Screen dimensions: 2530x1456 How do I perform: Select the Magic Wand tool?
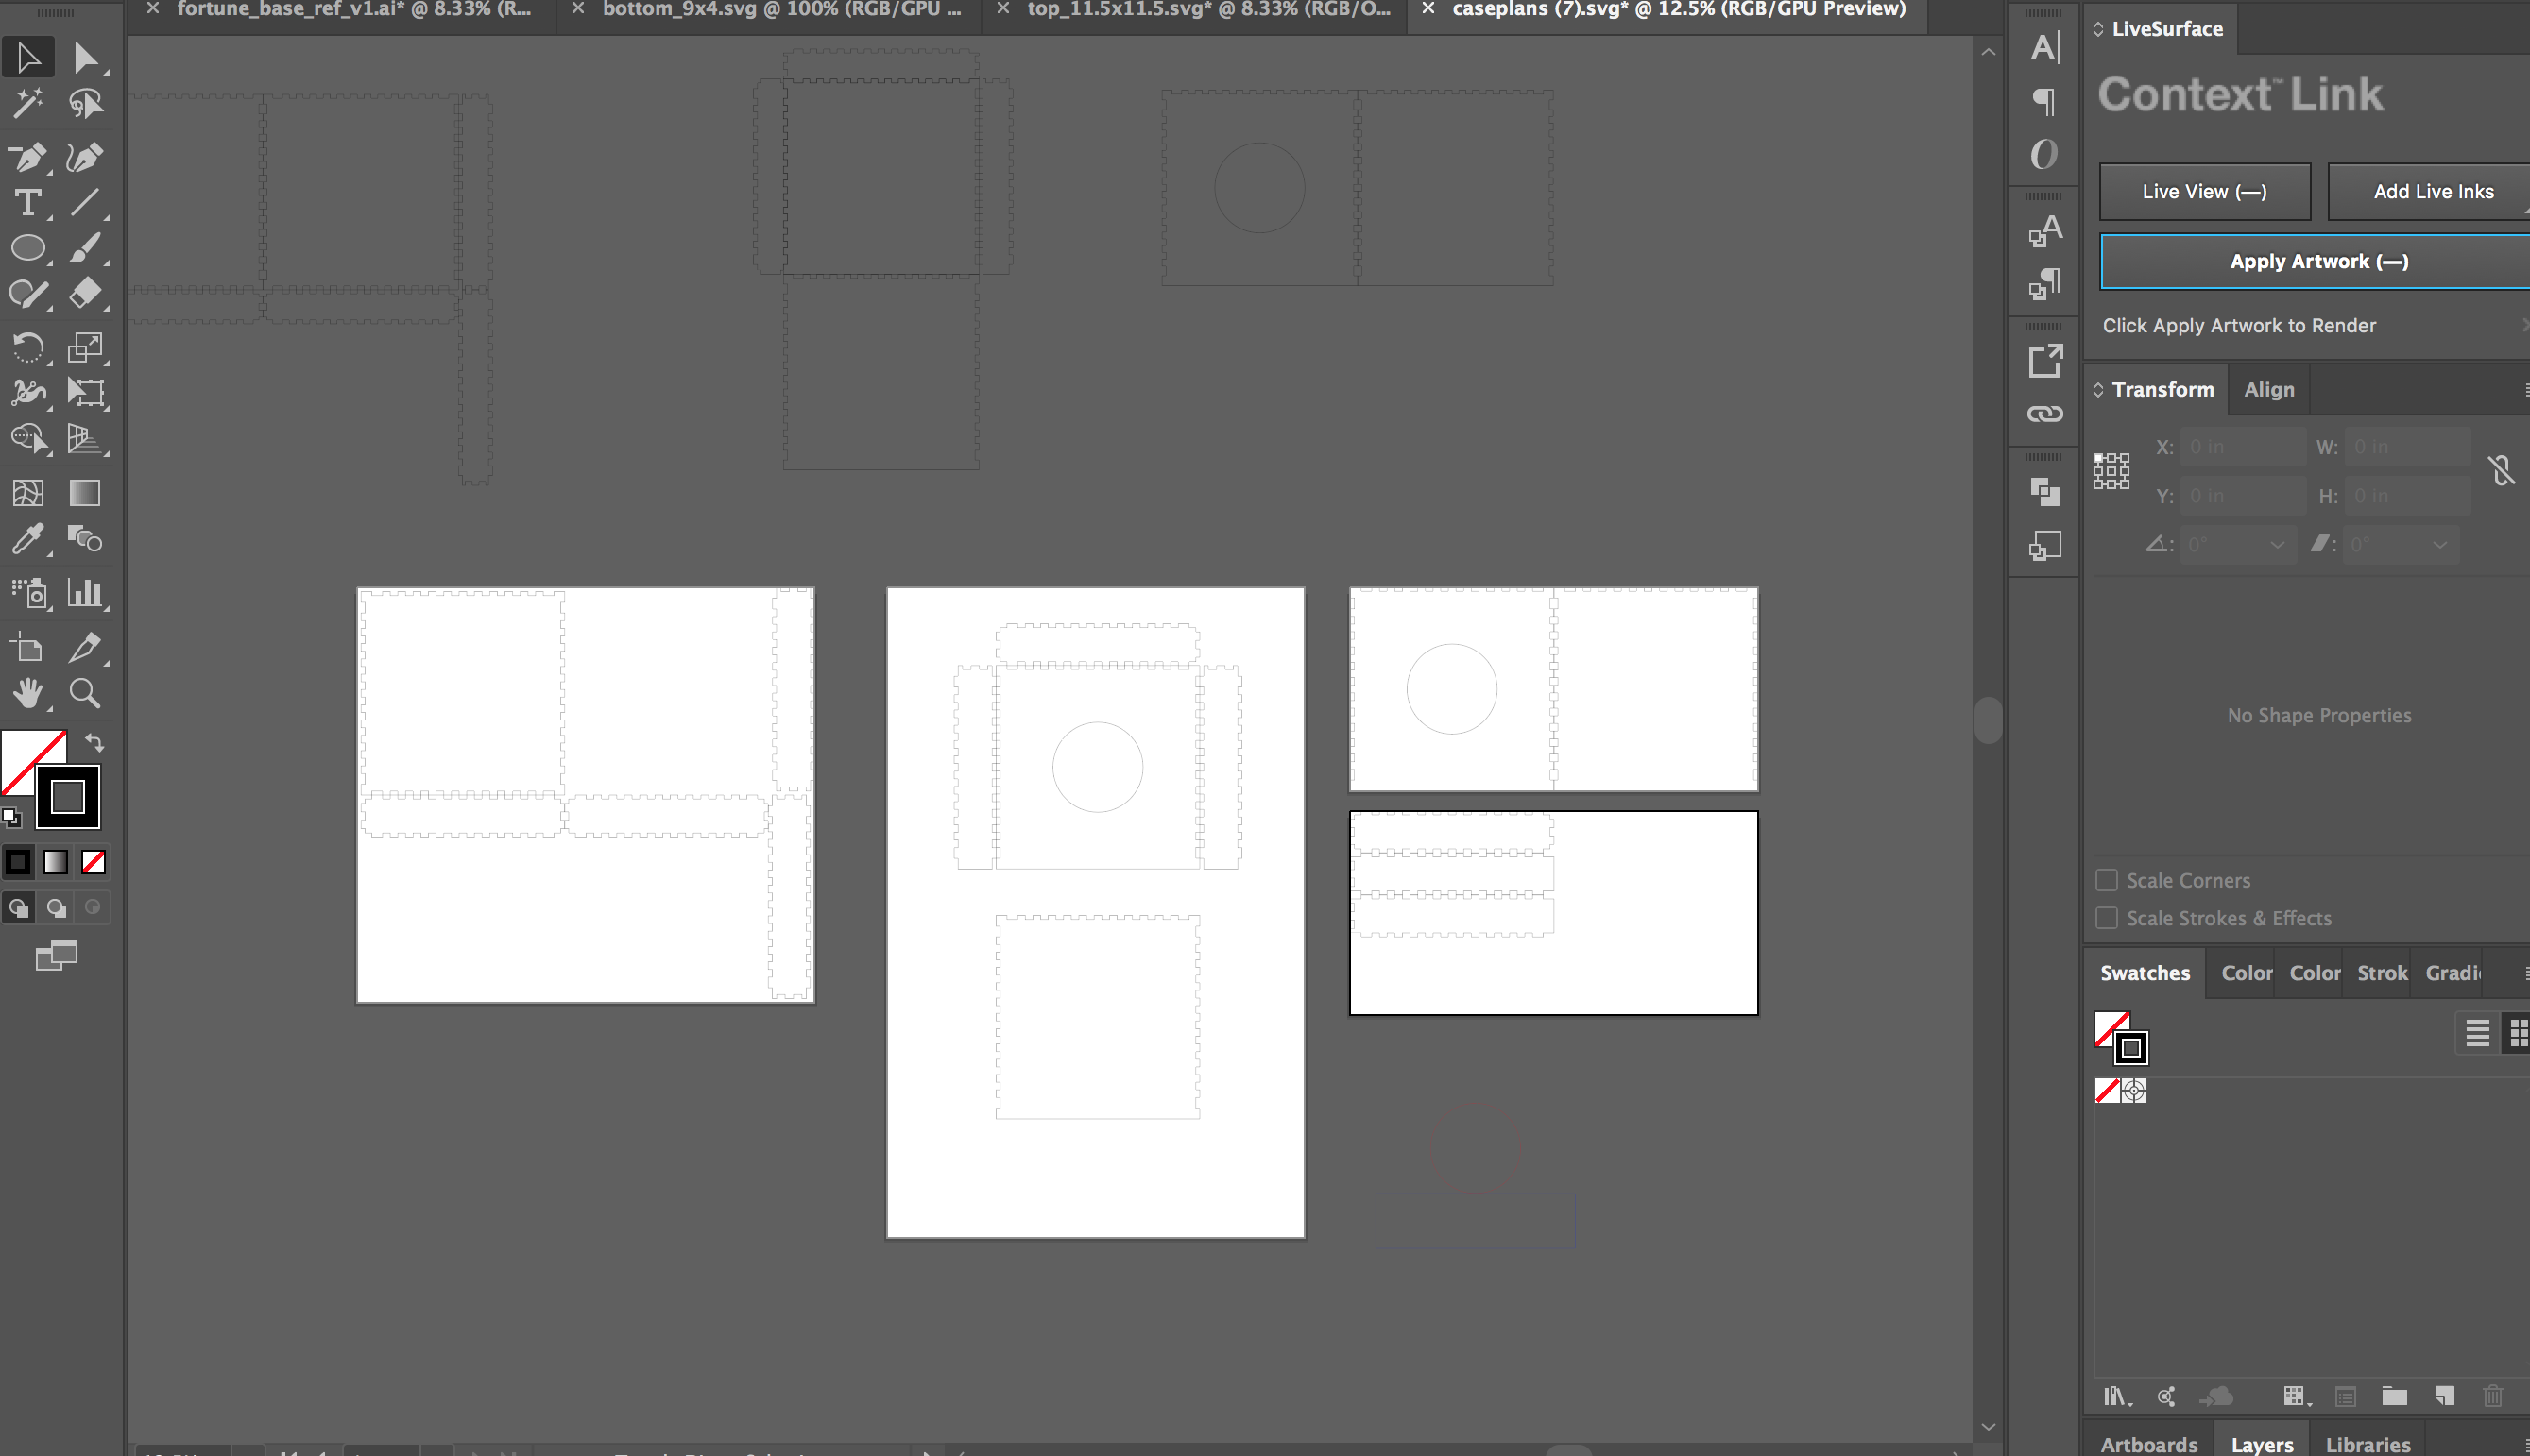click(x=27, y=103)
